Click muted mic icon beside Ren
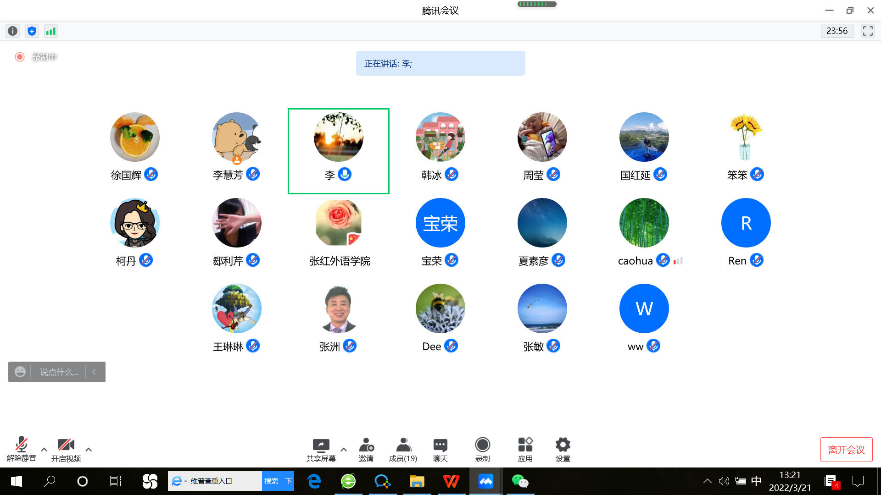Screen dimensions: 881x495 coord(757,260)
